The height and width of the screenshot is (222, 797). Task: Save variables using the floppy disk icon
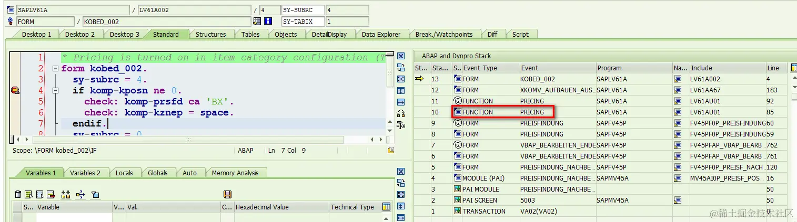228,195
